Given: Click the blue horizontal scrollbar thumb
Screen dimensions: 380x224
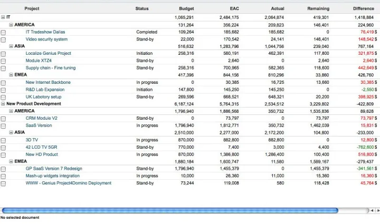Looking at the screenshot, I should [169, 210].
